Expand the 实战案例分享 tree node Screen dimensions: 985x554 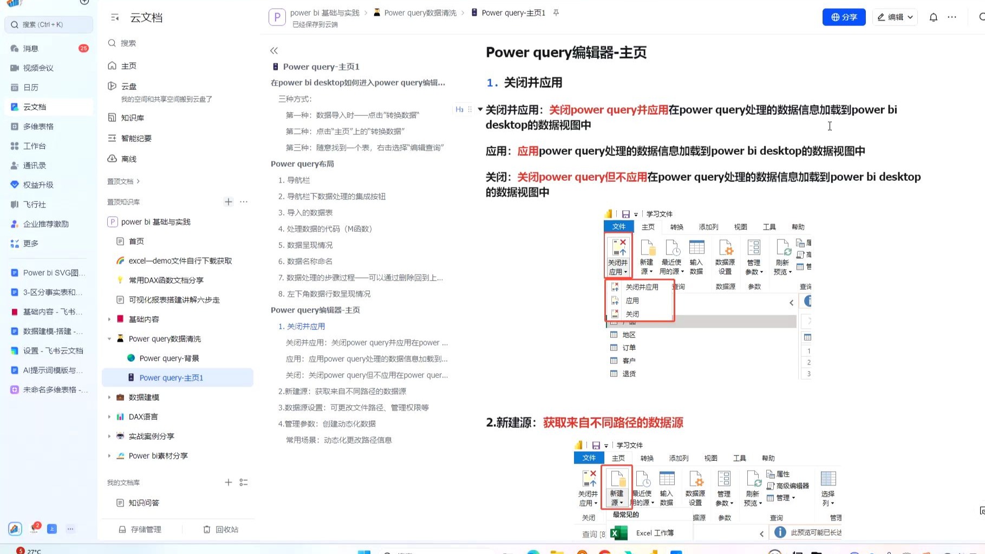coord(109,436)
